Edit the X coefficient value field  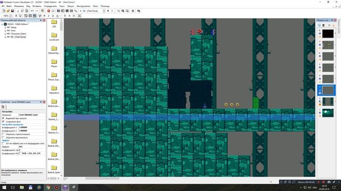[x=31, y=127]
